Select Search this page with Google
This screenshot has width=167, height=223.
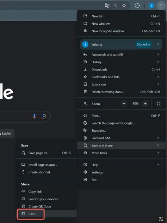tap(121, 123)
